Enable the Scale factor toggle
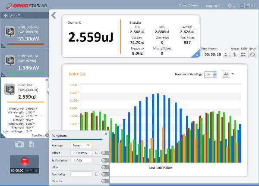This screenshot has height=186, width=259. click(105, 160)
